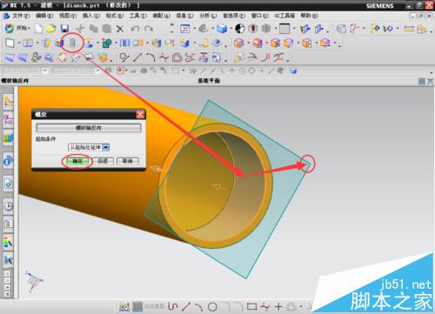Click the Redo arrow icon
This screenshot has height=314, width=435.
149,29
